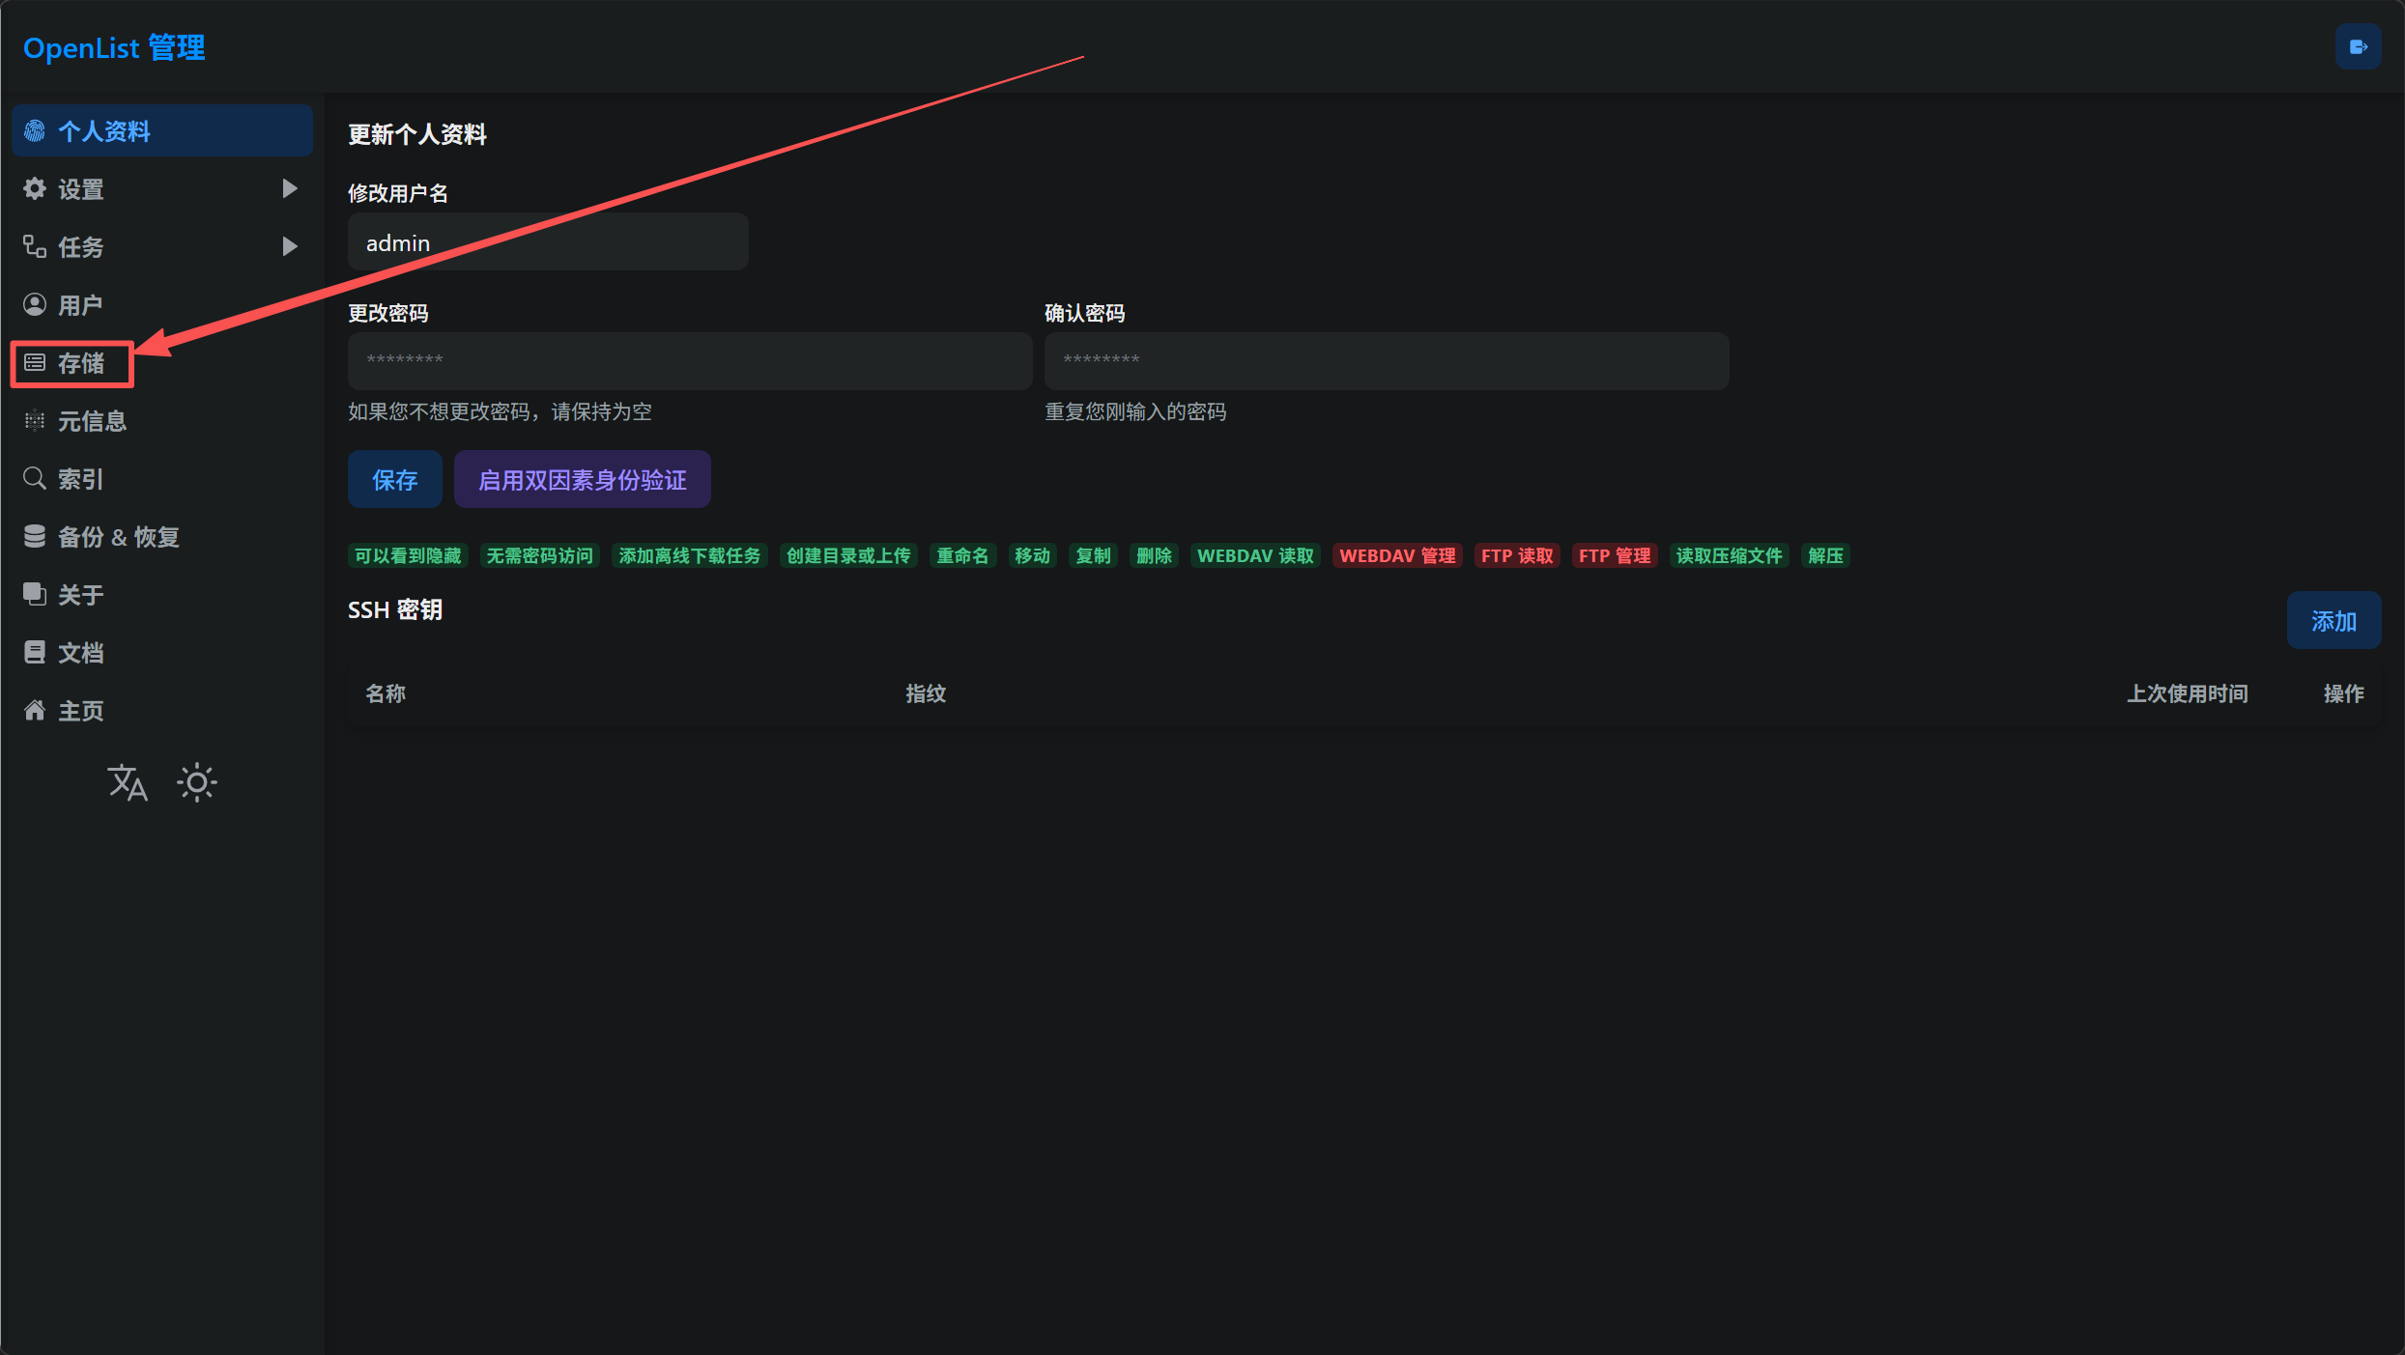Image resolution: width=2405 pixels, height=1355 pixels.
Task: Open the language translation switcher icon
Action: [x=128, y=782]
